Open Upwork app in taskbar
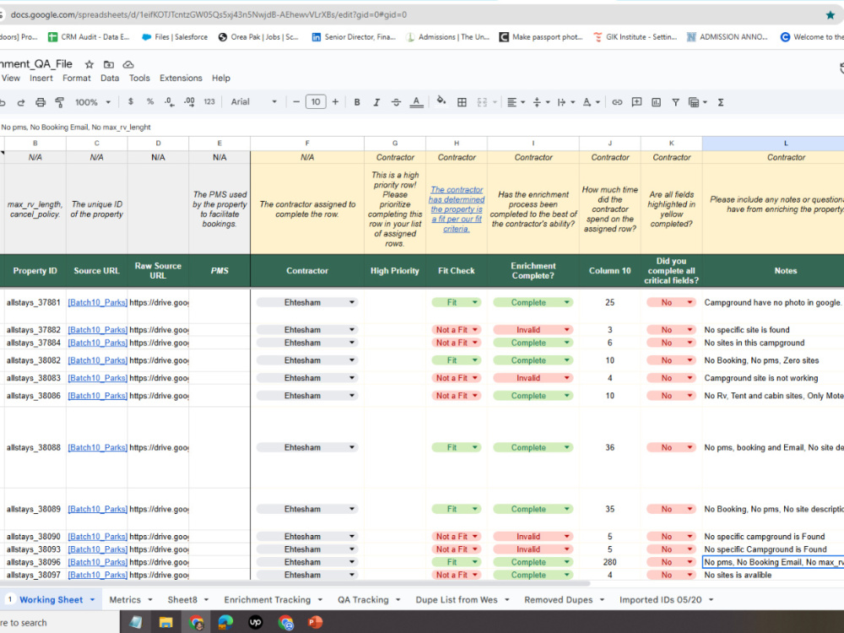Screen dimensions: 844x633 [x=255, y=622]
